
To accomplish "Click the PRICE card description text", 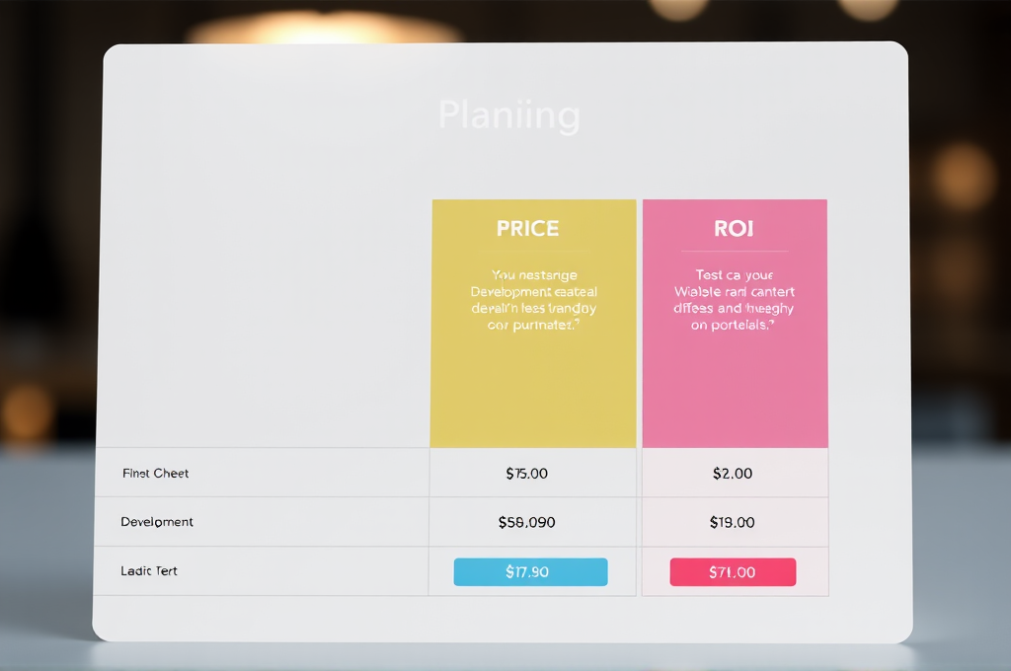I will [533, 300].
